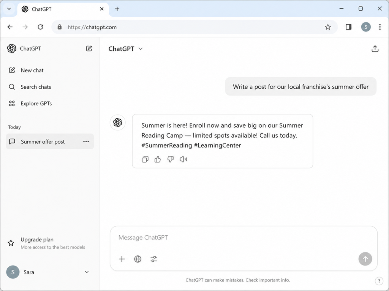This screenshot has height=291, width=389.
Task: Toggle the browser side panel
Action: coord(349,27)
